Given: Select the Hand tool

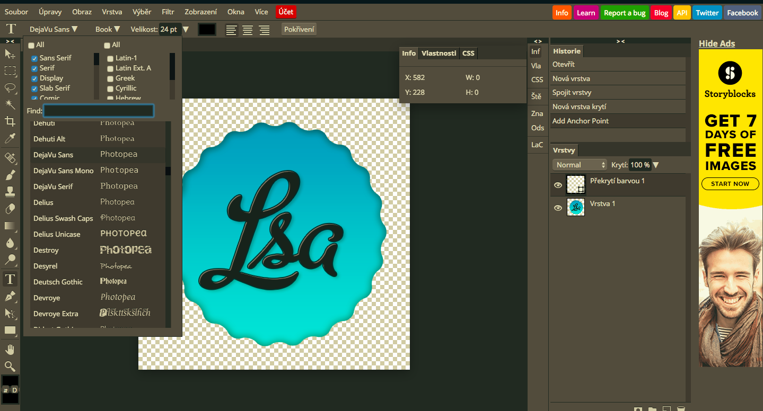Looking at the screenshot, I should pyautogui.click(x=10, y=349).
